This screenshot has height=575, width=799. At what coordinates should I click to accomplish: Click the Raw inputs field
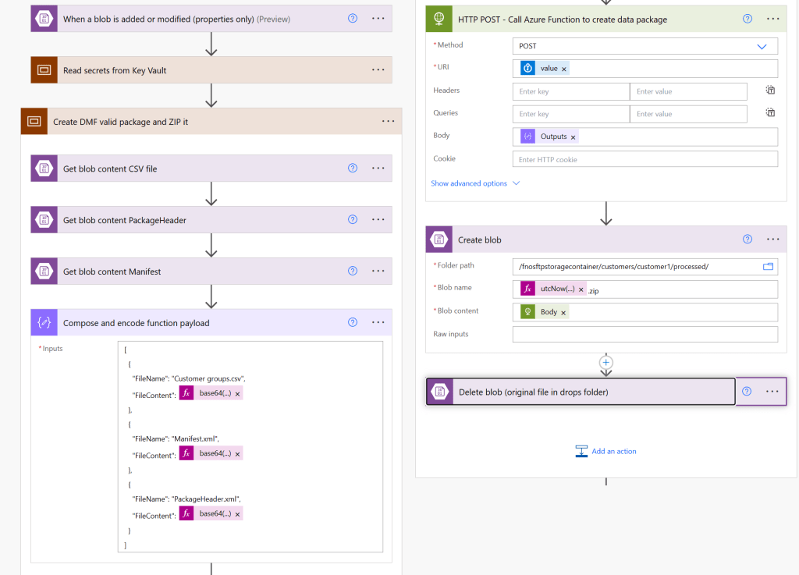pos(645,334)
